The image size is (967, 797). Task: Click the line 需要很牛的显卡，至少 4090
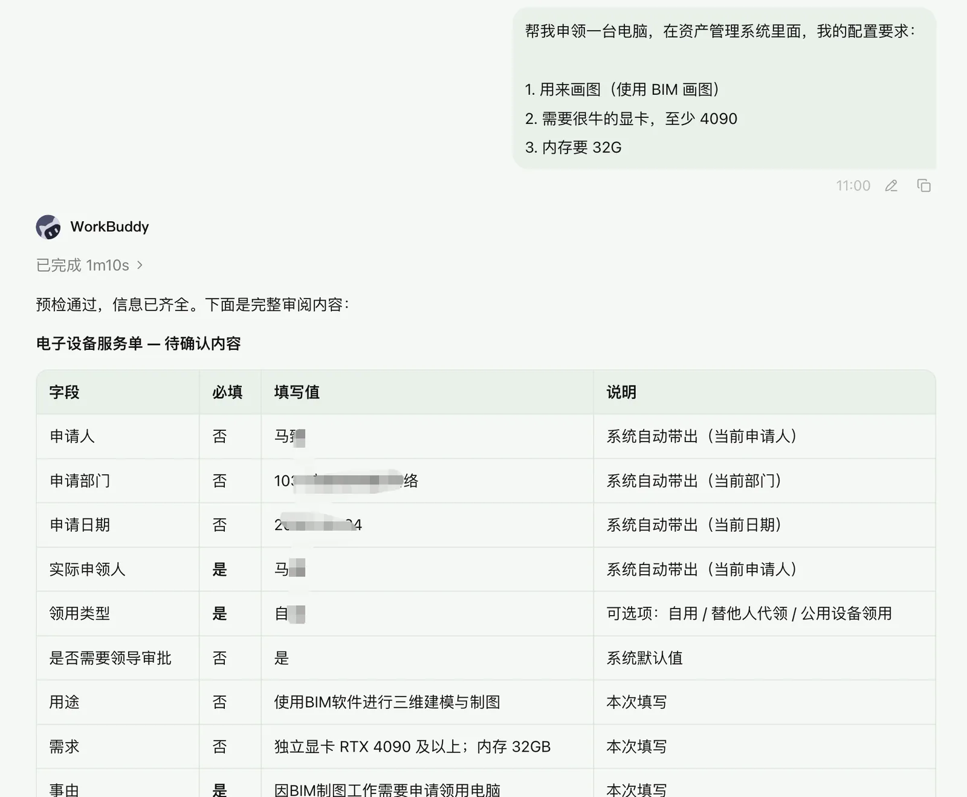(631, 119)
